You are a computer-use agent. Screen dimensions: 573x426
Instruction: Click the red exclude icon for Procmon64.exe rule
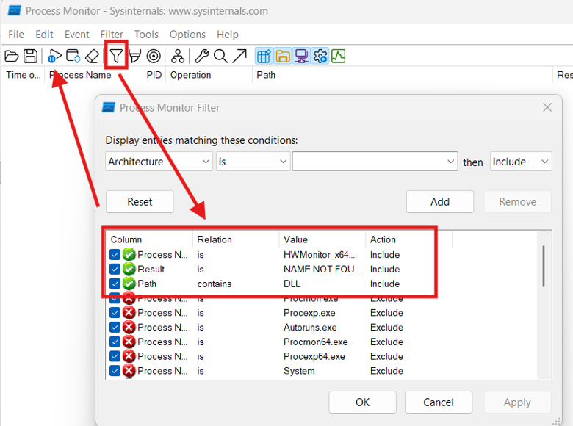click(x=129, y=342)
